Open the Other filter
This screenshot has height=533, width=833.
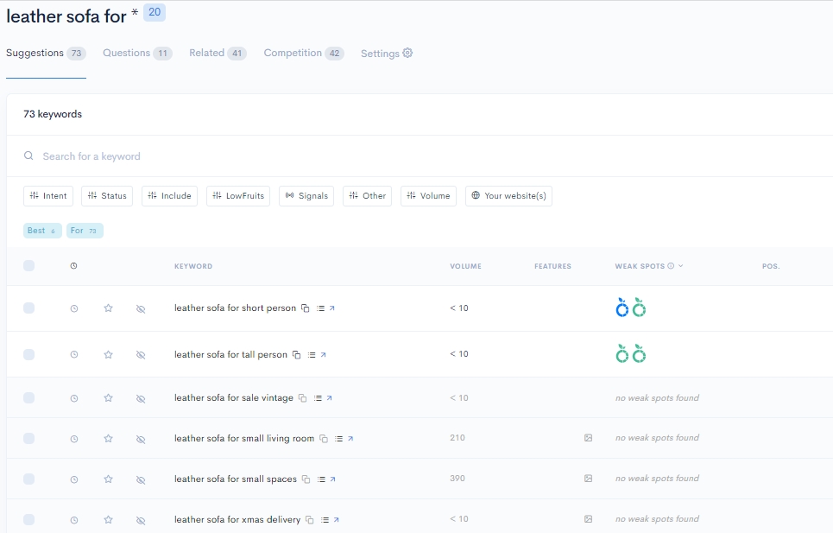[x=368, y=195]
